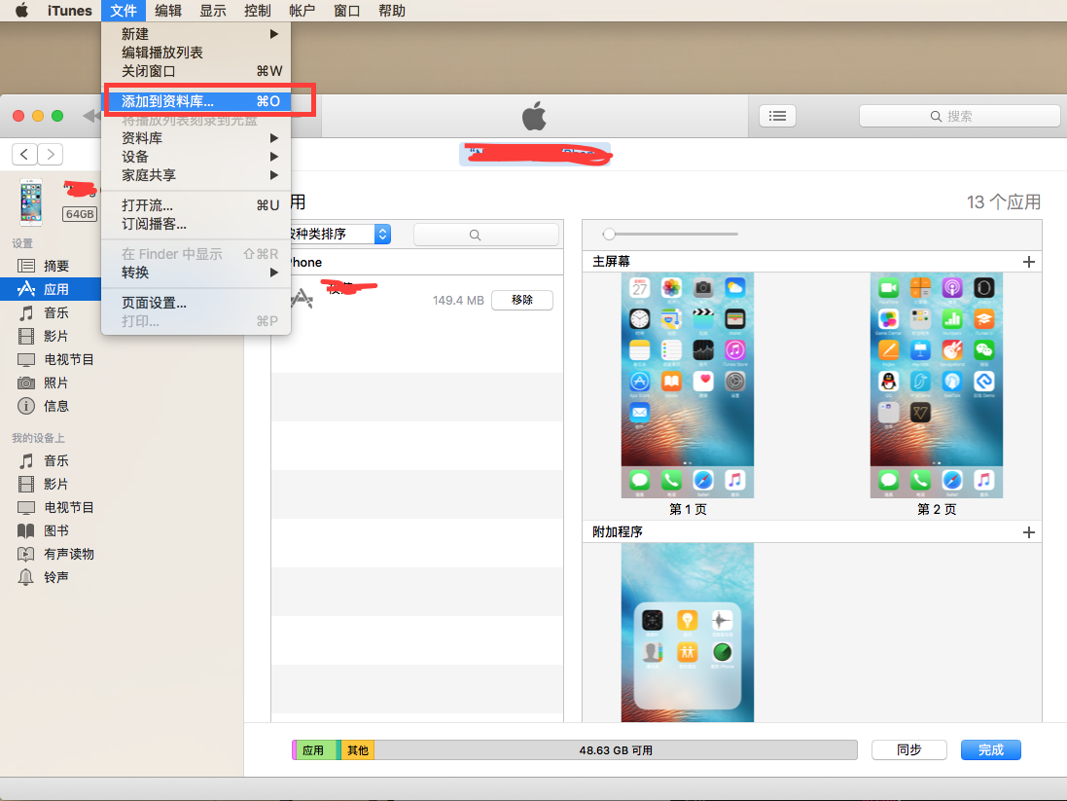
Task: Open 音乐 under 我的设备上
Action: (x=55, y=460)
